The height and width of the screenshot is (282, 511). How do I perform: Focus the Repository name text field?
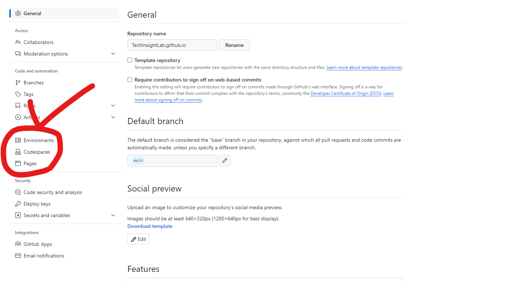point(172,45)
